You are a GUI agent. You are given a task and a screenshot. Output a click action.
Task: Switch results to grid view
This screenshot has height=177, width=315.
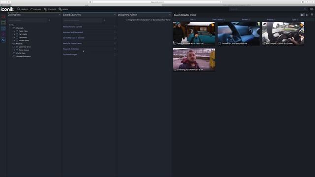[302, 15]
